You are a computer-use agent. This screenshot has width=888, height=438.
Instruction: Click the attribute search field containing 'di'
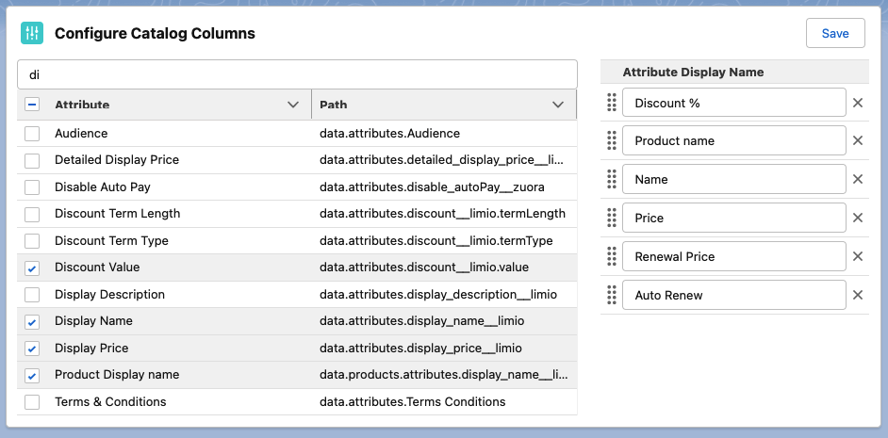pyautogui.click(x=297, y=74)
